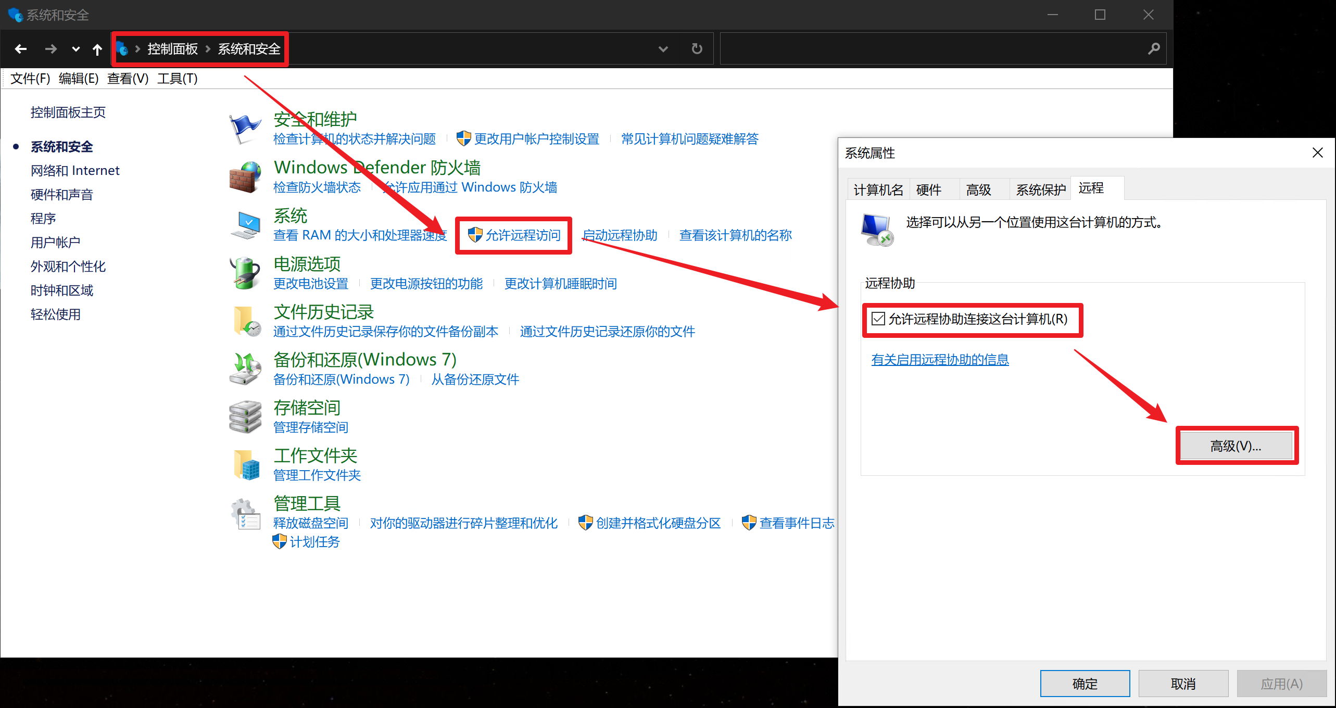Open 外观和个性化 category
Viewport: 1336px width, 708px height.
point(68,267)
